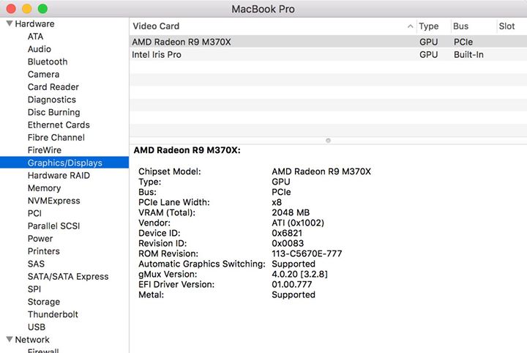The image size is (527, 353).
Task: Select ATA in the sidebar
Action: 35,37
